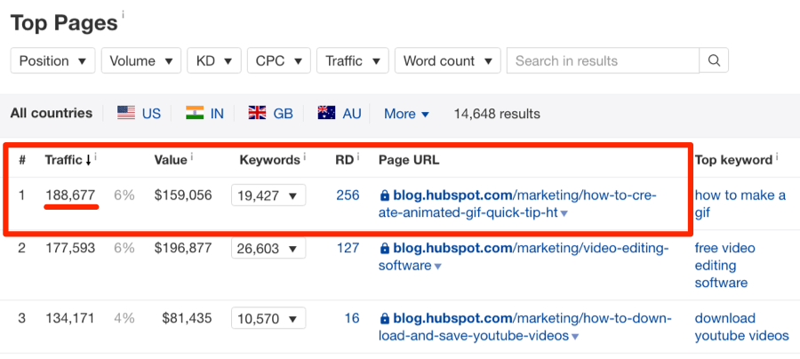Open the 256 referring domains link
This screenshot has height=359, width=800.
pyautogui.click(x=348, y=195)
